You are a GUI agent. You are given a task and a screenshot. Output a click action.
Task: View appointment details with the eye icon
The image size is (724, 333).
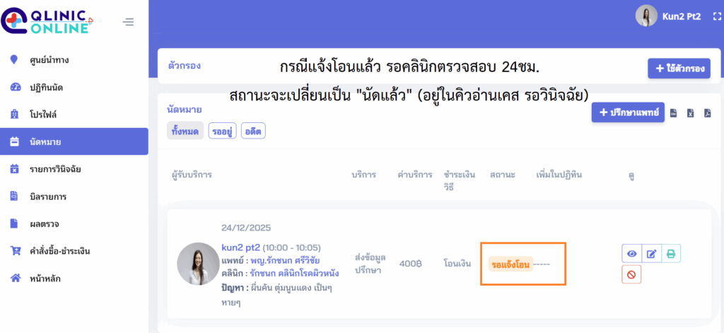pos(632,254)
